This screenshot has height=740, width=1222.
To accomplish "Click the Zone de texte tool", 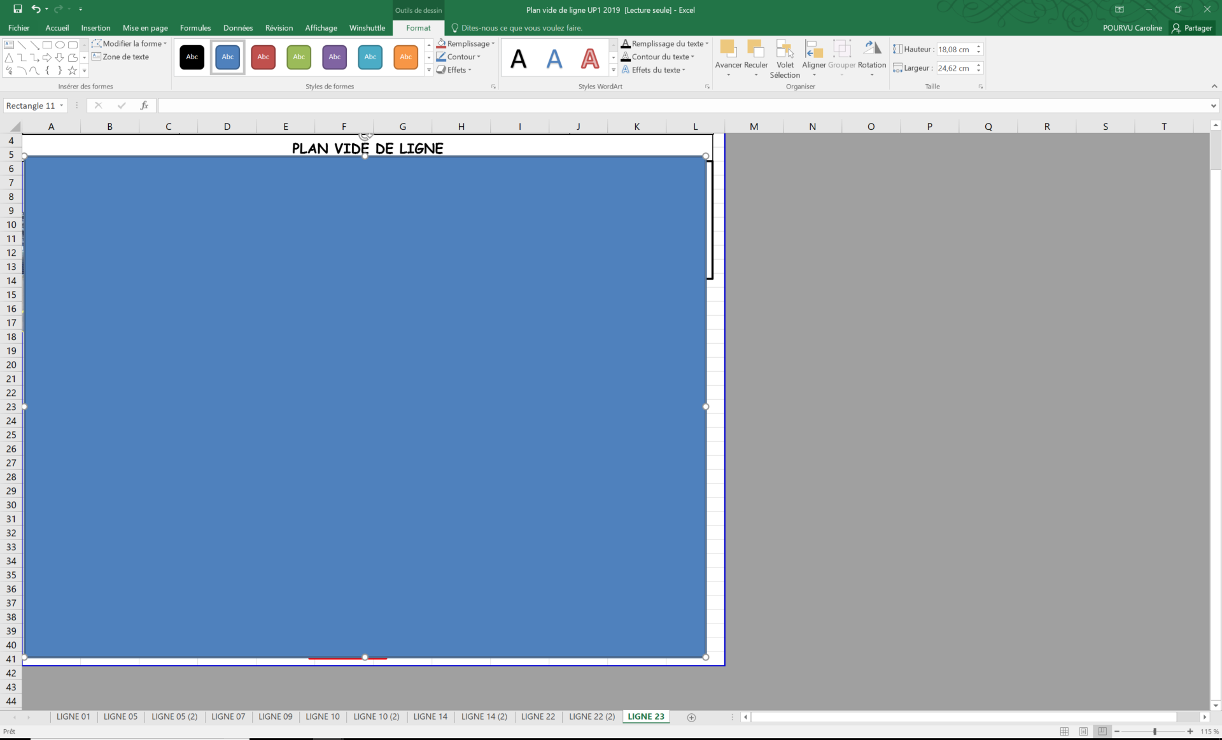I will pos(120,57).
